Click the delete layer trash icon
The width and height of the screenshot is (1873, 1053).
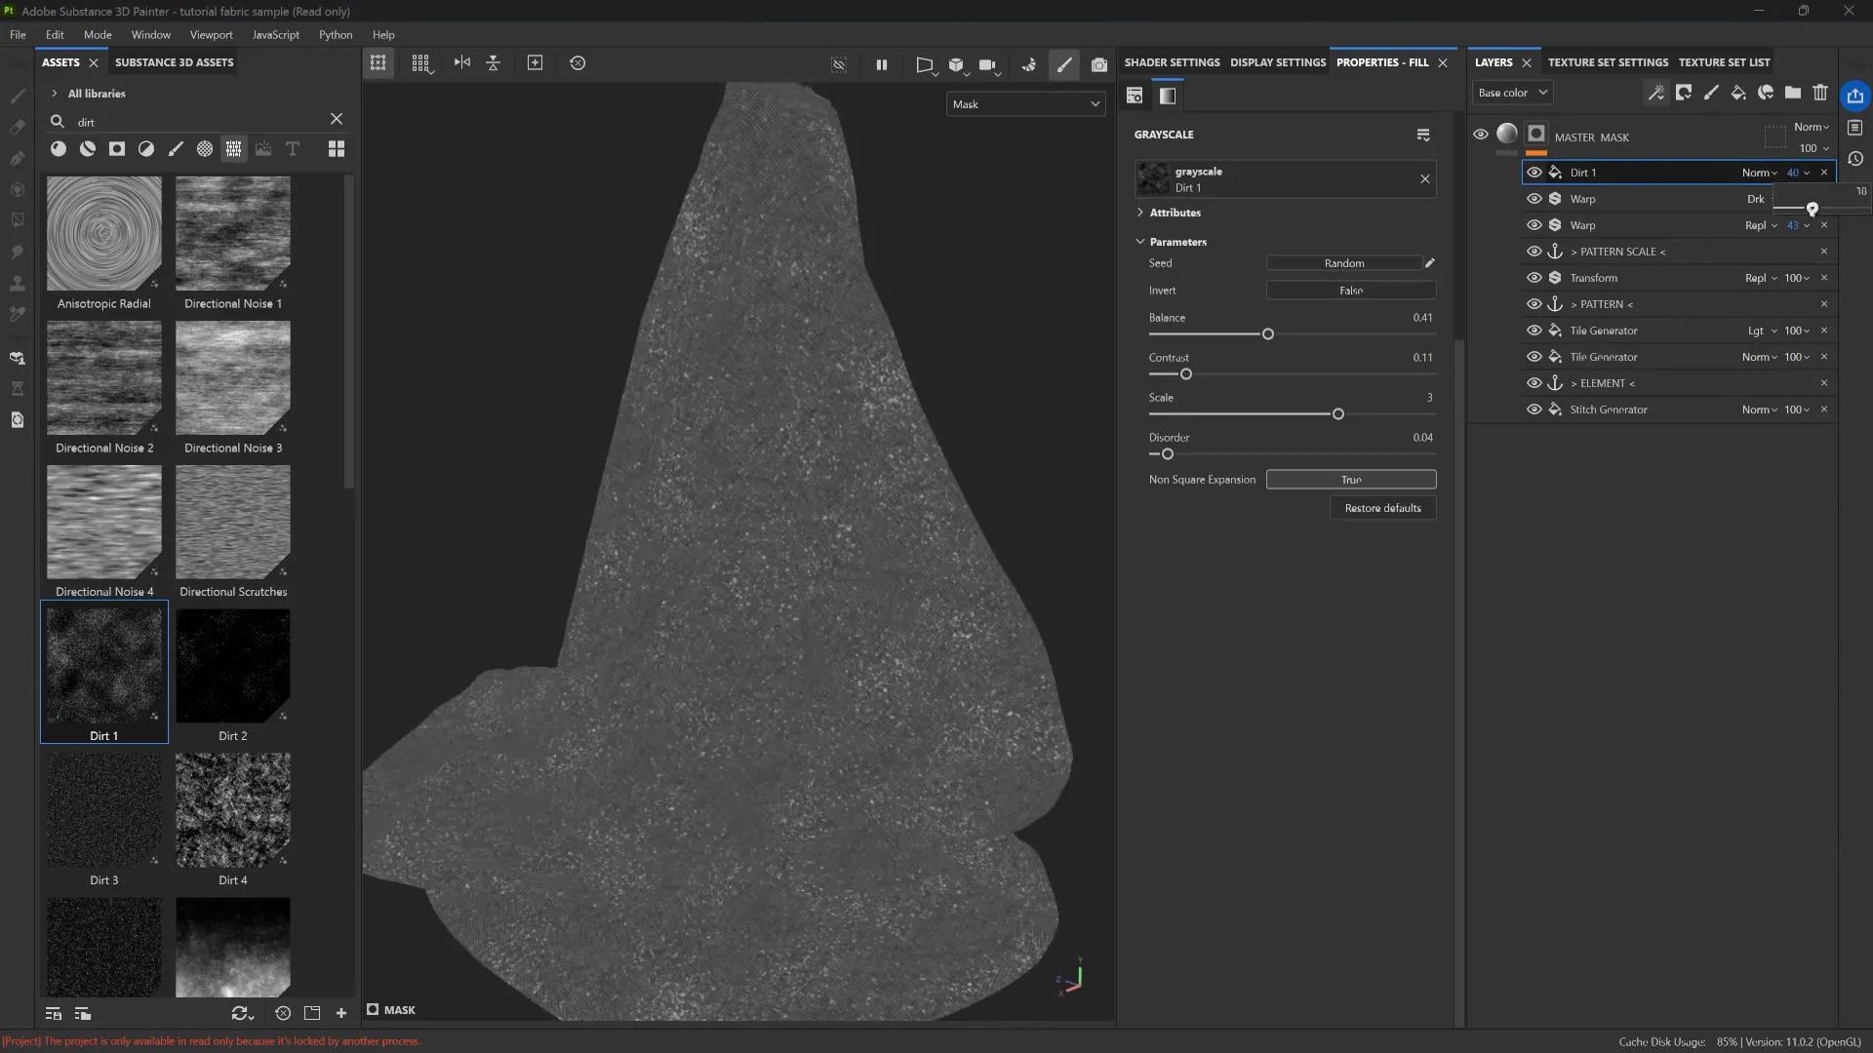coord(1820,93)
